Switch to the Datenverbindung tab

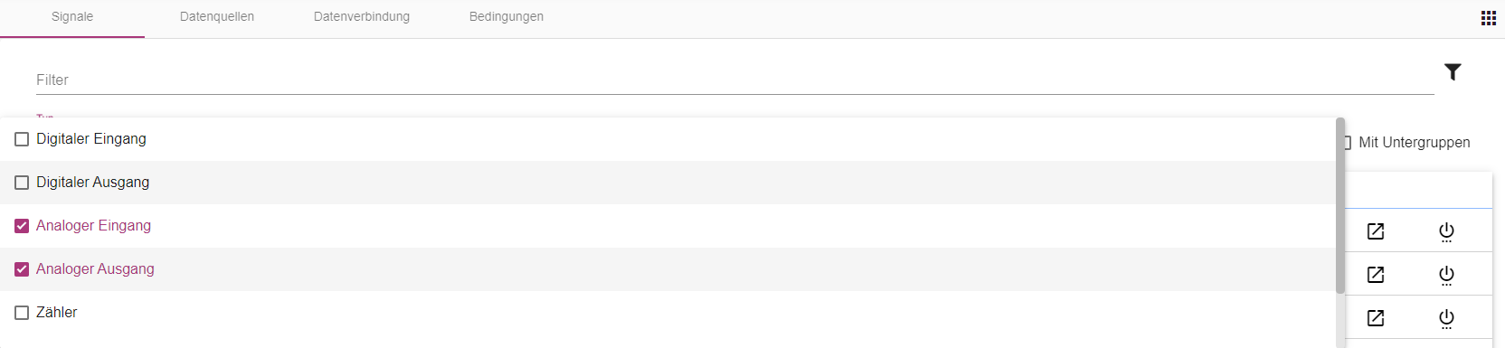(x=362, y=17)
